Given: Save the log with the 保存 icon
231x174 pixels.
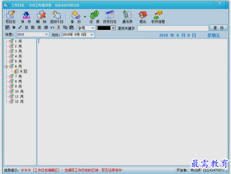Looking at the screenshot, I should tap(26, 17).
